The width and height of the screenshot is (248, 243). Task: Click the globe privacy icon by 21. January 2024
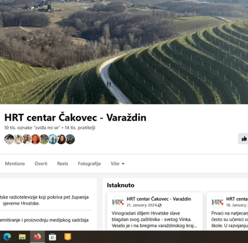click(x=159, y=205)
